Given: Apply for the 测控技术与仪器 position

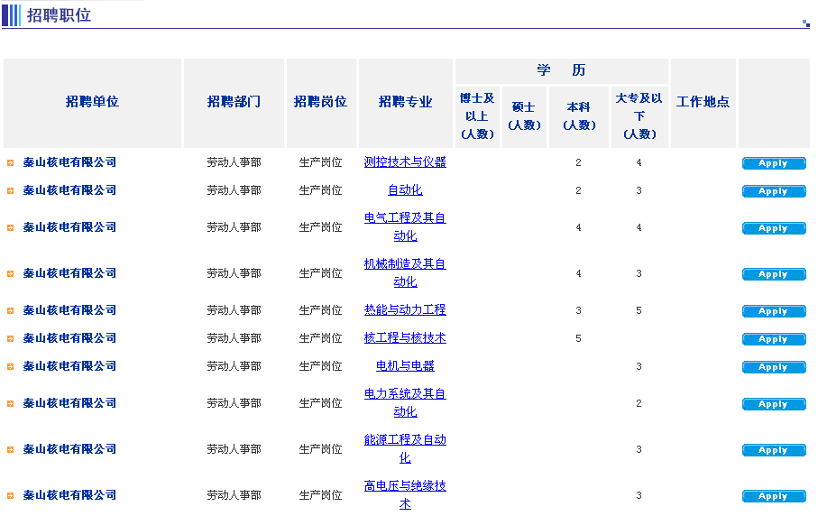Looking at the screenshot, I should (x=773, y=163).
